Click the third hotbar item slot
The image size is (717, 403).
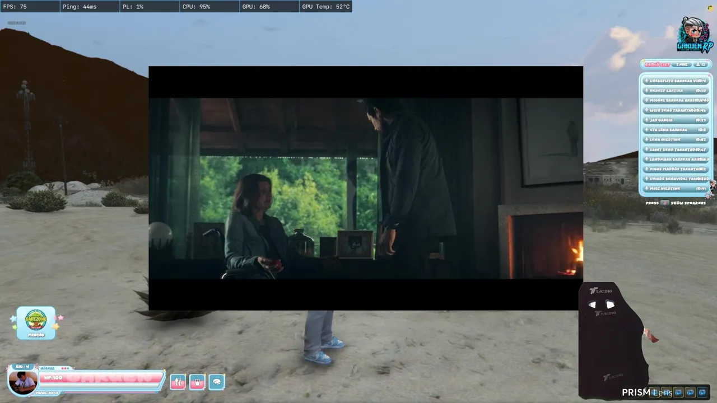678,392
